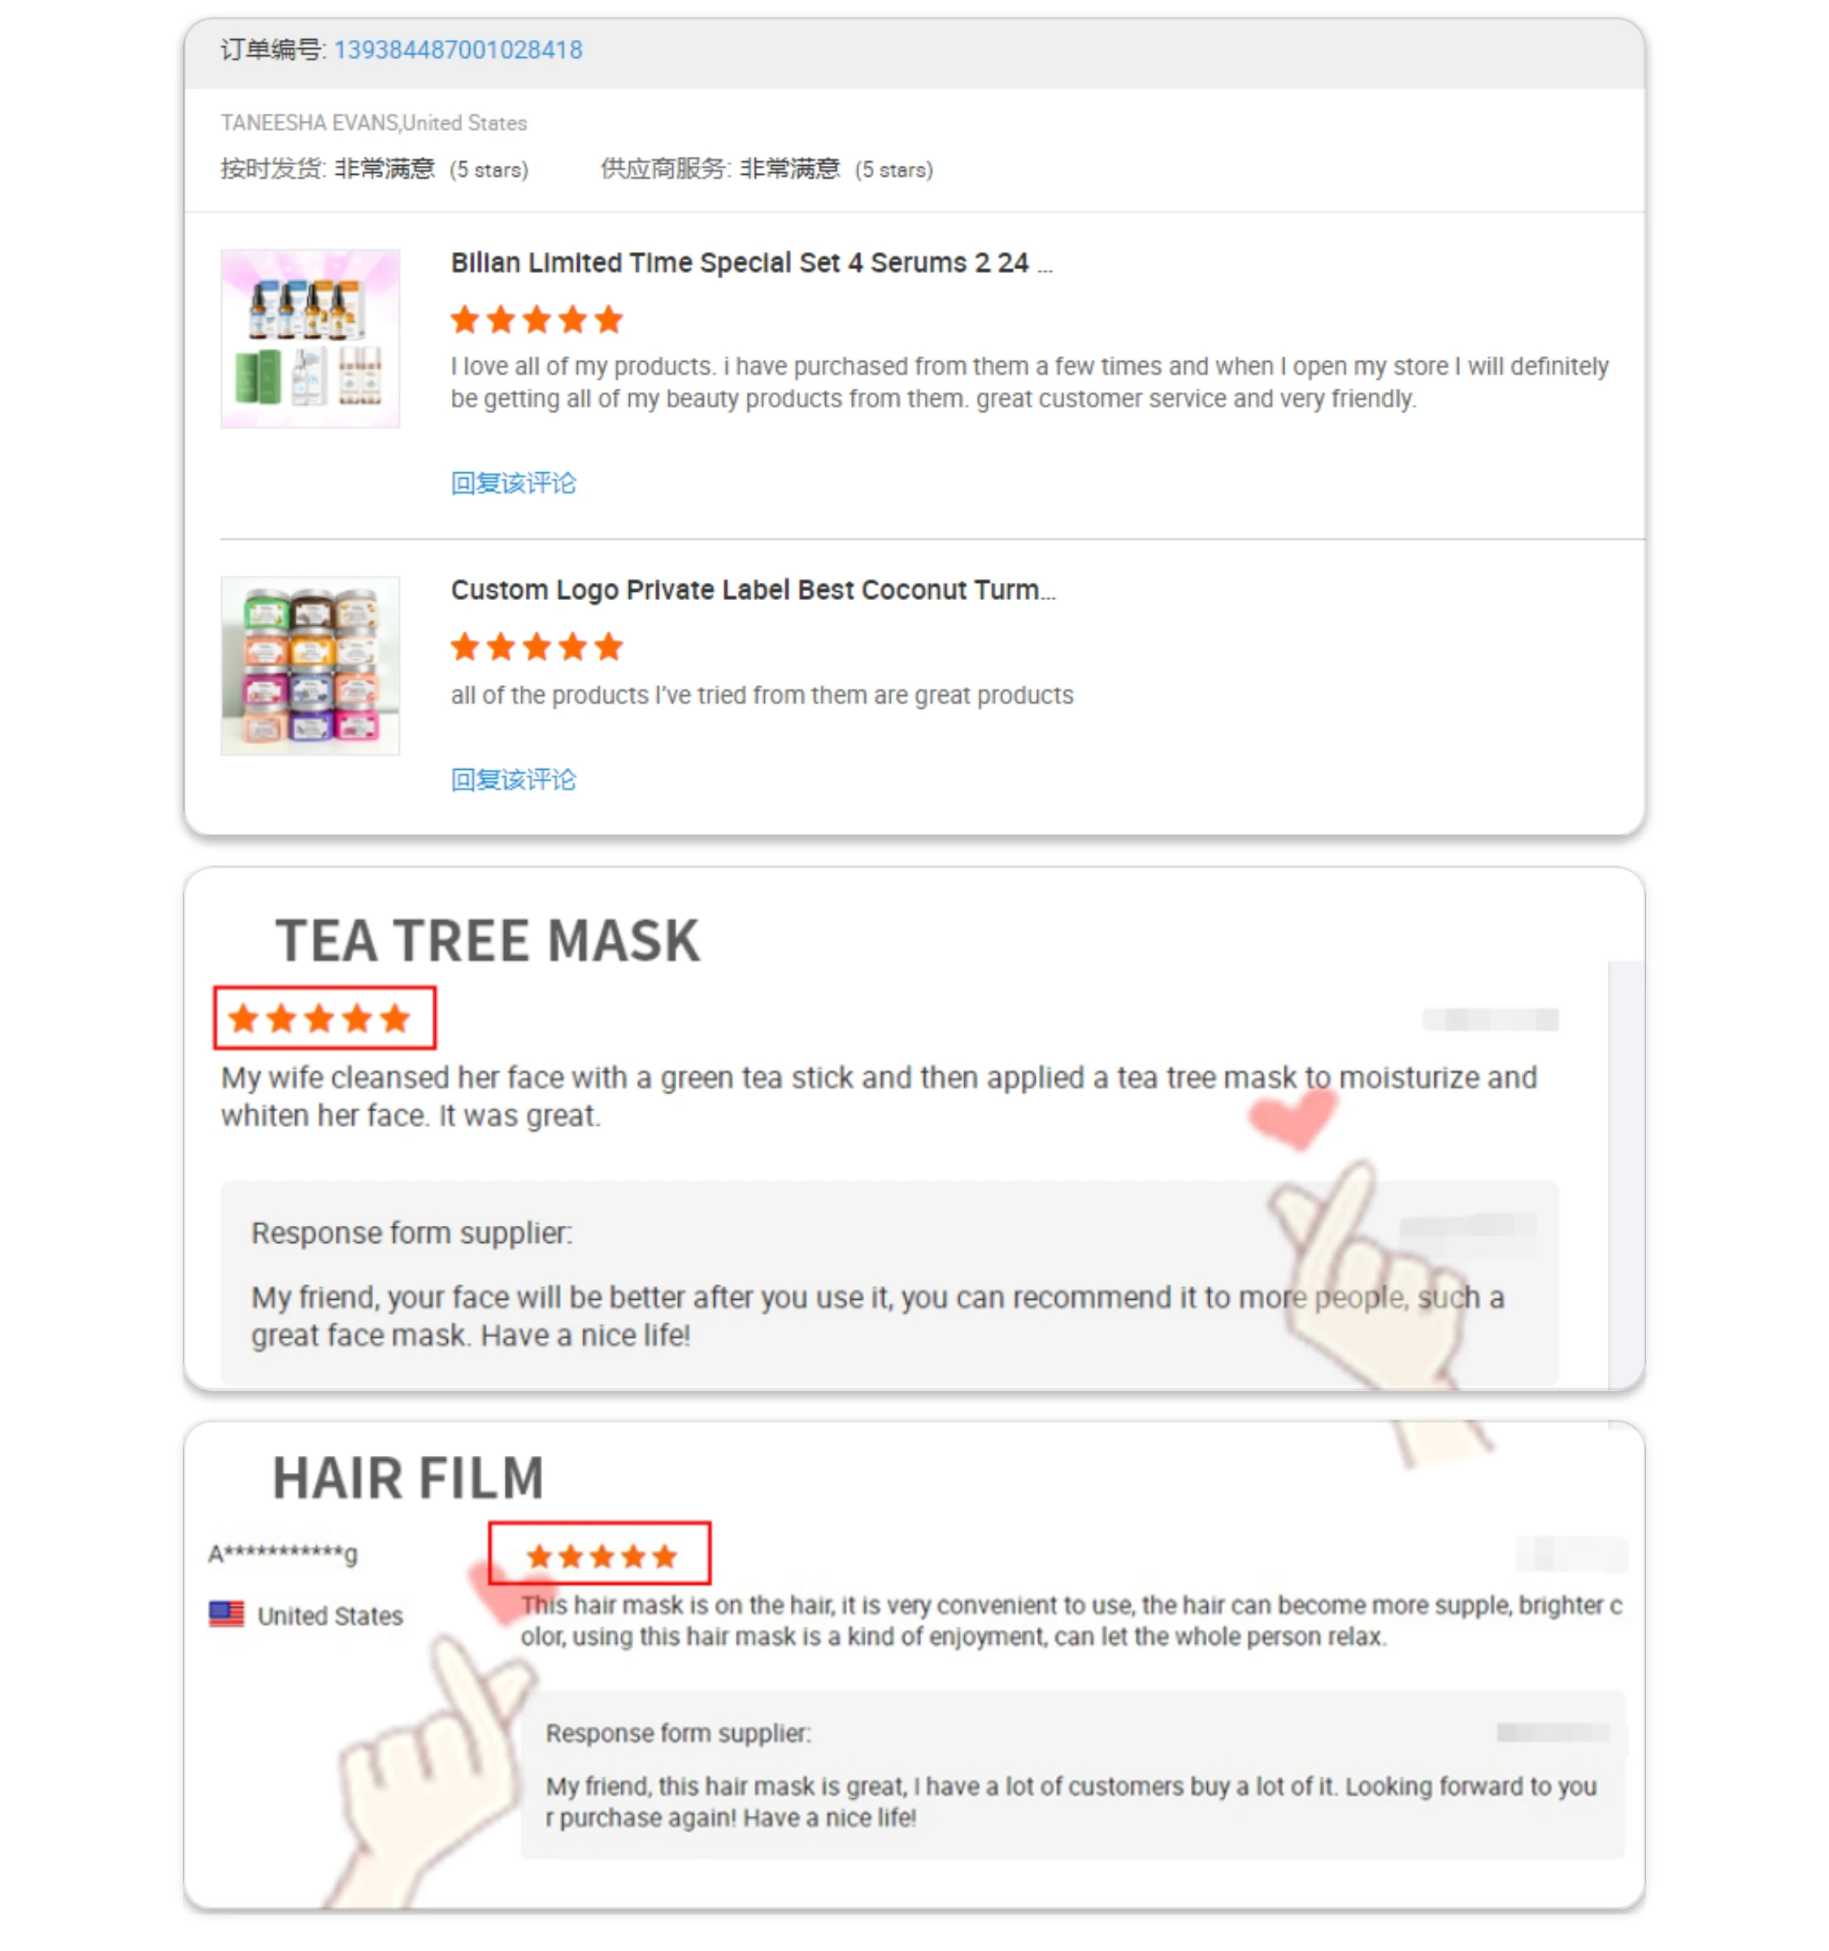This screenshot has height=1951, width=1829.
Task: Click star rating under serum set title
Action: (x=537, y=320)
